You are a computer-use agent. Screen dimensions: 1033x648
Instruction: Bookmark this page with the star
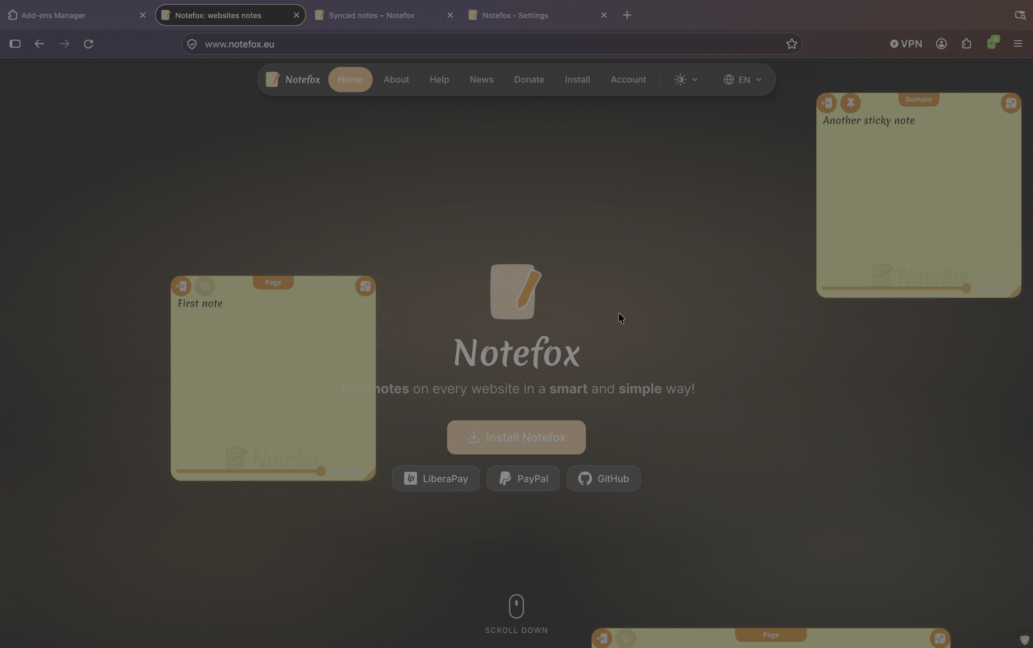click(791, 44)
